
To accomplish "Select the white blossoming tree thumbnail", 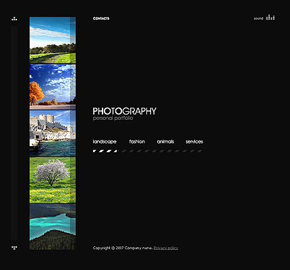I will pos(53,180).
